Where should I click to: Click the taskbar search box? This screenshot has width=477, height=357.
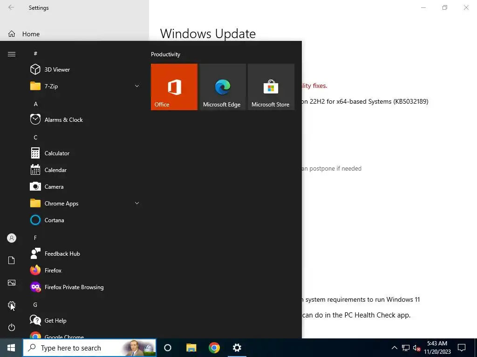pyautogui.click(x=89, y=348)
